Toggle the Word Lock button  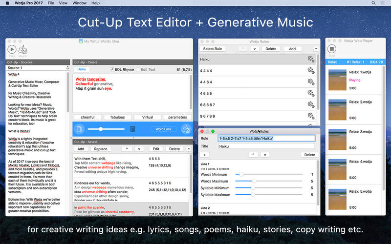pyautogui.click(x=163, y=129)
